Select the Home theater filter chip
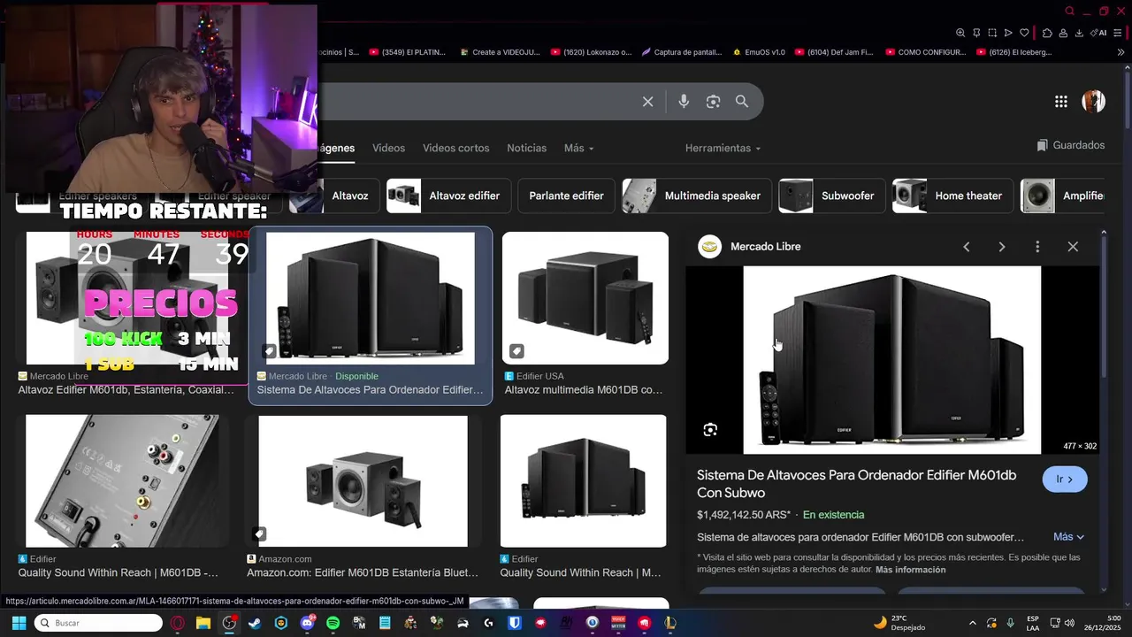 tap(952, 196)
